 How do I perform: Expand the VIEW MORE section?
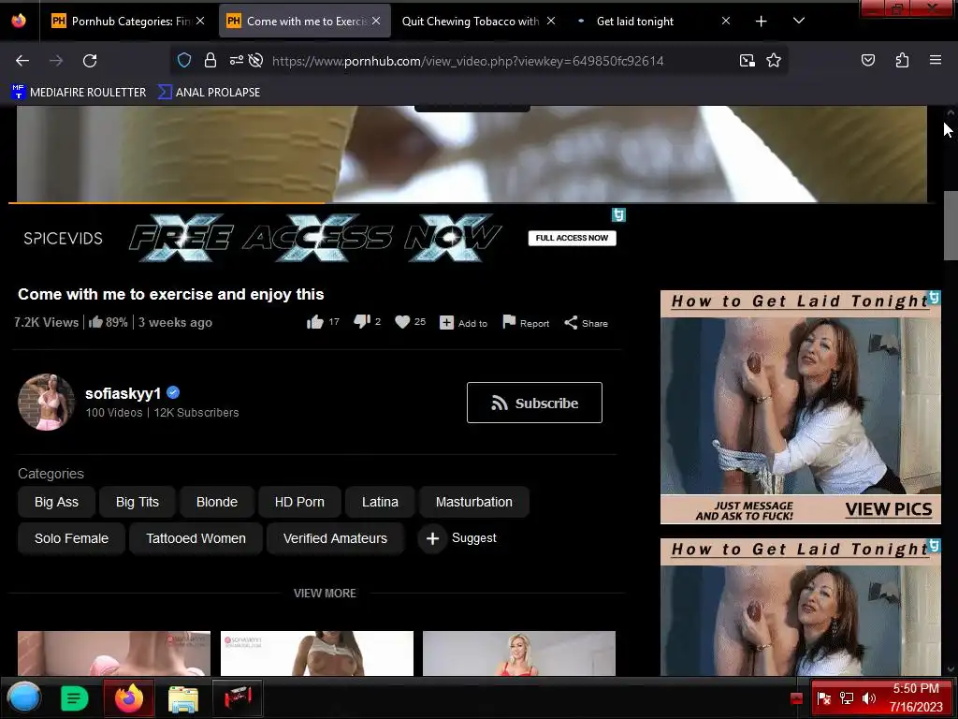[325, 593]
